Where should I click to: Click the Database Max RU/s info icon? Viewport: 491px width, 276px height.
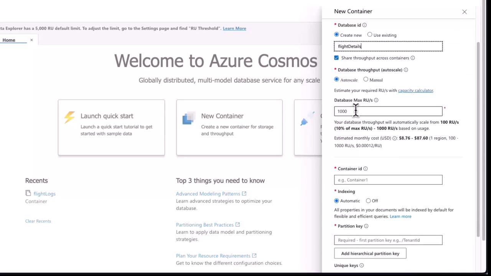pos(376,100)
